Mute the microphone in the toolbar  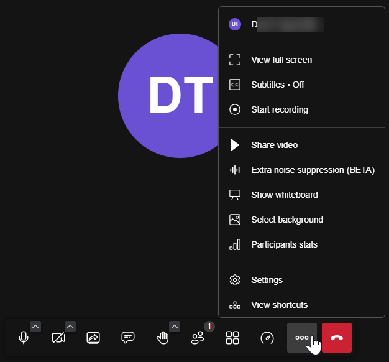tap(24, 338)
